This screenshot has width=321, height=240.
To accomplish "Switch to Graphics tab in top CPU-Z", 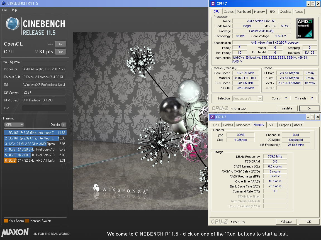I will point(285,12).
